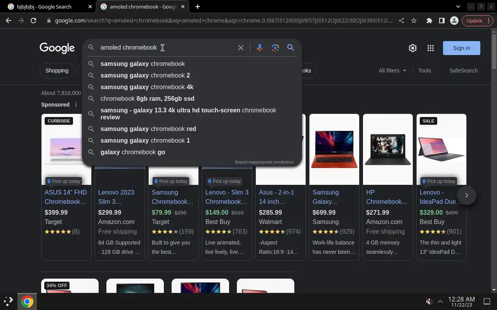
Task: Click into amoled chromebook search field
Action: (167, 48)
